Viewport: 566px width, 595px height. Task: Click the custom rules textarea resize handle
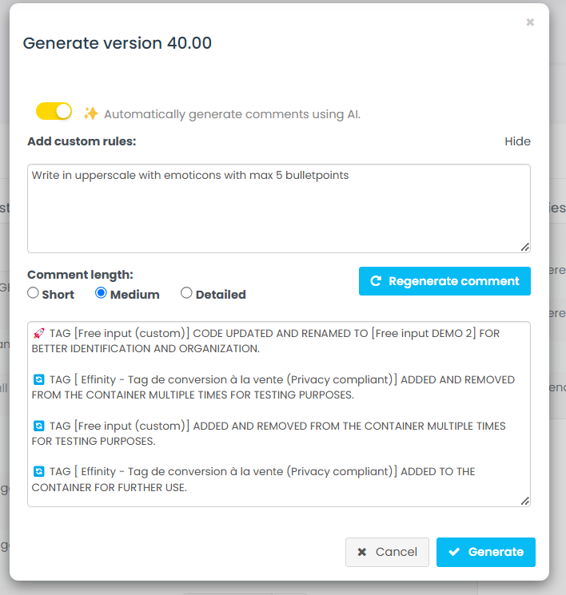524,247
